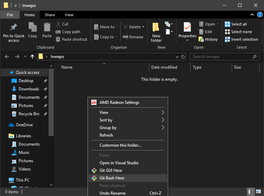Viewport: 264px width, 196px height.
Task: Click the Copy icon in Clipboard group
Action: pos(32,27)
